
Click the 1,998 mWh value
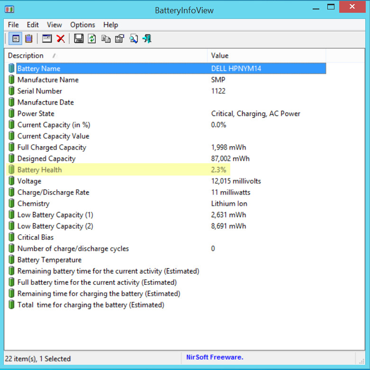[228, 147]
